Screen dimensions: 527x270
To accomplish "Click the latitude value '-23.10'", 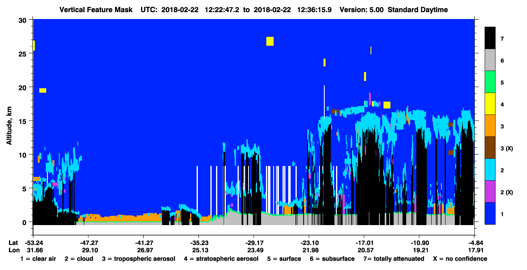I will [308, 243].
